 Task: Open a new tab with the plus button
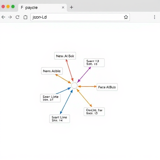click(72, 7)
